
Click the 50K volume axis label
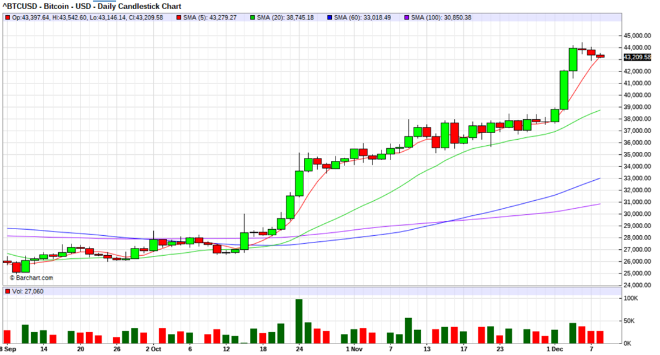coord(630,321)
